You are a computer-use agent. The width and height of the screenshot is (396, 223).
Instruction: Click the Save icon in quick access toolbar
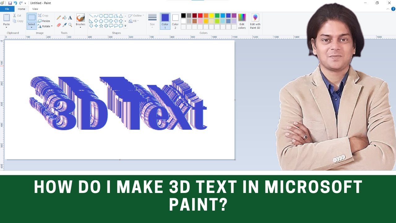pos(10,3)
